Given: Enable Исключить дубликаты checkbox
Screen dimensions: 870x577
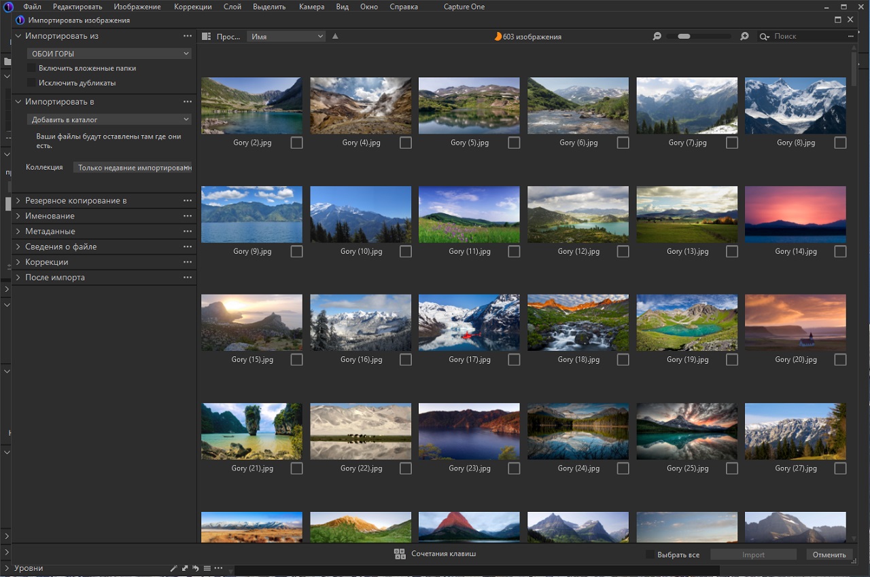Looking at the screenshot, I should (31, 83).
